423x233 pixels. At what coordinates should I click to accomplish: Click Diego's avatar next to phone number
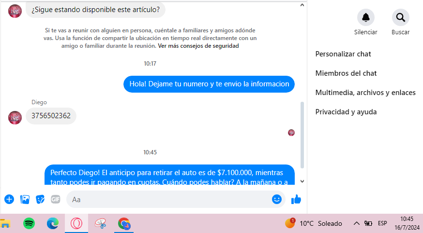tap(15, 117)
